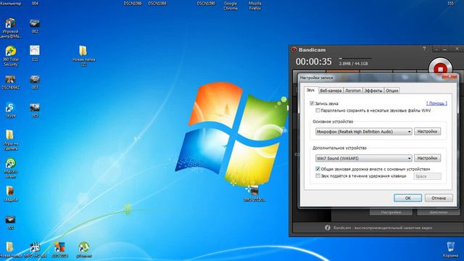Click Настройки beside Win7 Sound device

pos(427,158)
